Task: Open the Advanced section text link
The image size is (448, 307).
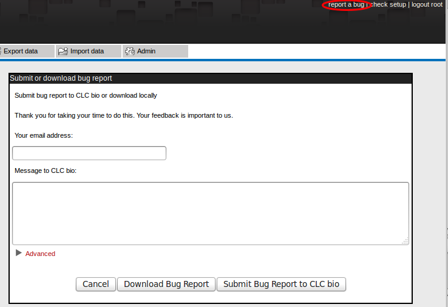Action: click(40, 254)
